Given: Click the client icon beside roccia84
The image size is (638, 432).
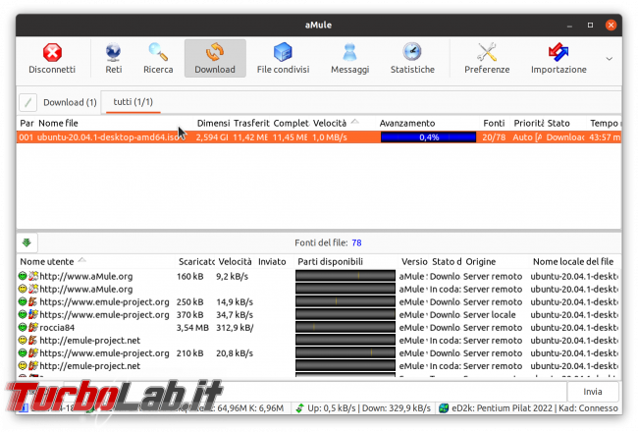Looking at the screenshot, I should tap(33, 327).
